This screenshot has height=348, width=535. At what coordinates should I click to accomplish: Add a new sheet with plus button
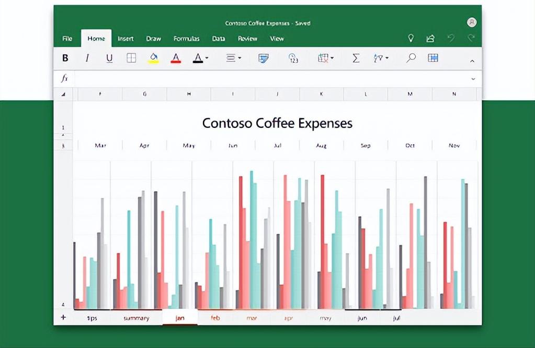(x=63, y=317)
